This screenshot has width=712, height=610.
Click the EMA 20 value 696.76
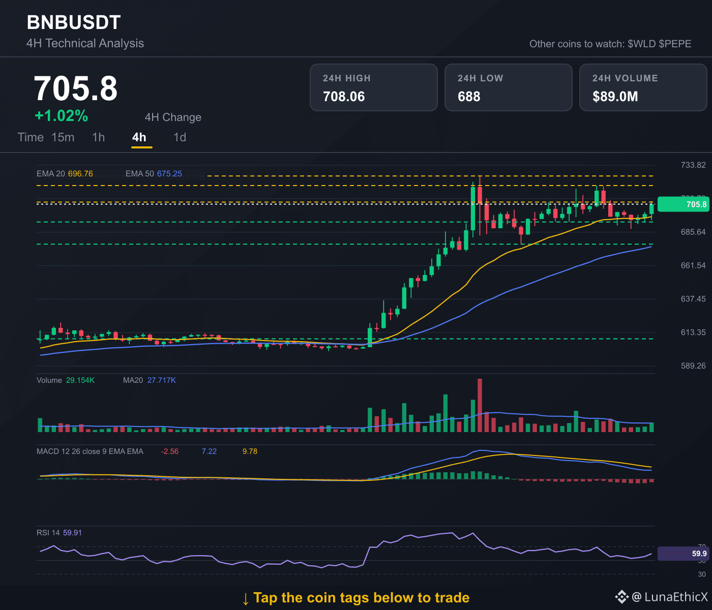(x=80, y=174)
